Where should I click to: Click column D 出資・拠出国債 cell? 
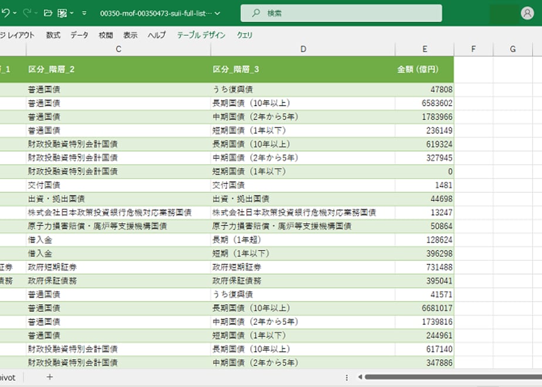coord(303,199)
